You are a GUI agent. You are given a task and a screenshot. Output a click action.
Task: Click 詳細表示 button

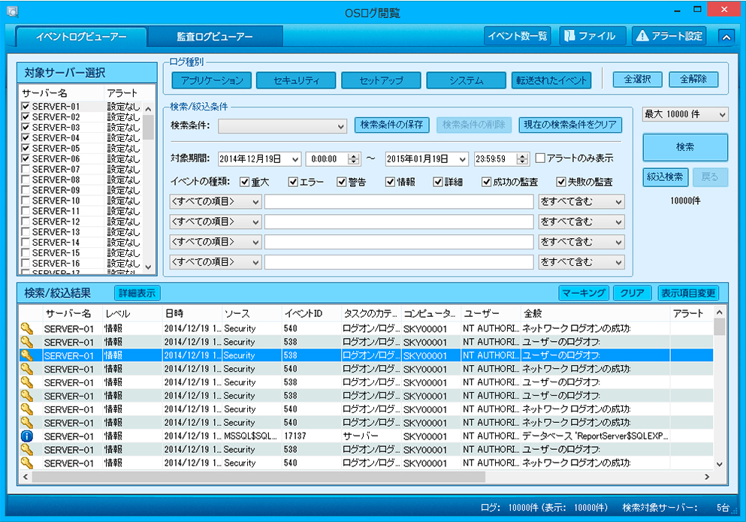click(x=137, y=293)
